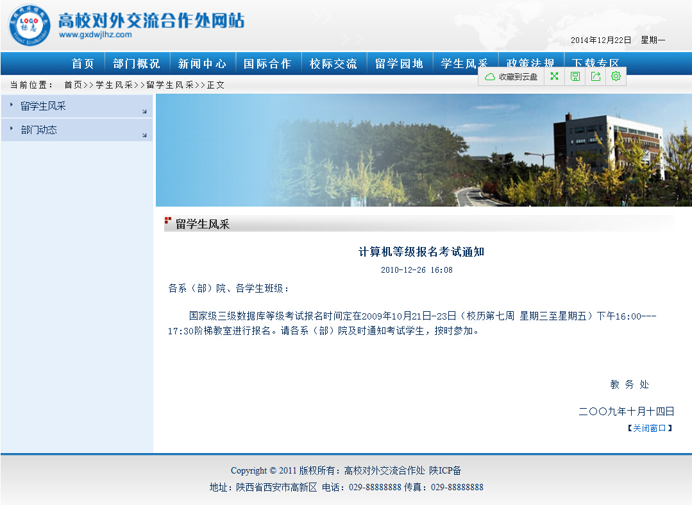The width and height of the screenshot is (692, 505).
Task: Click the 关闭窗口 link
Action: (x=650, y=428)
